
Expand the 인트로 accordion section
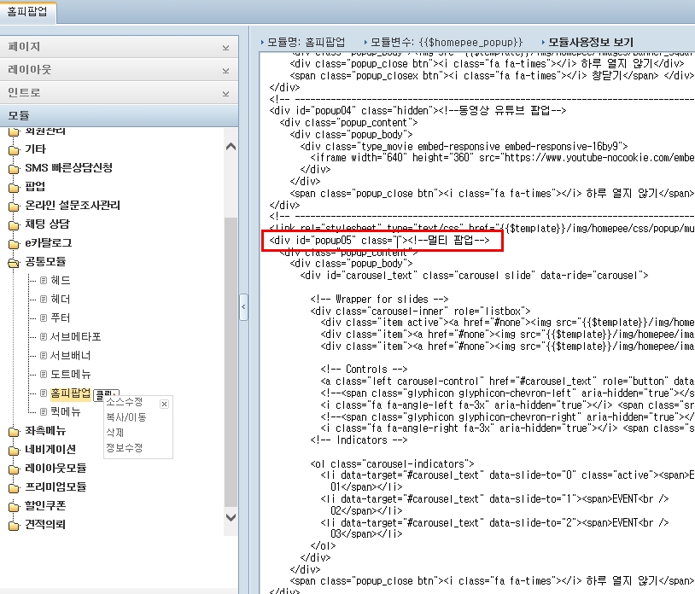225,93
